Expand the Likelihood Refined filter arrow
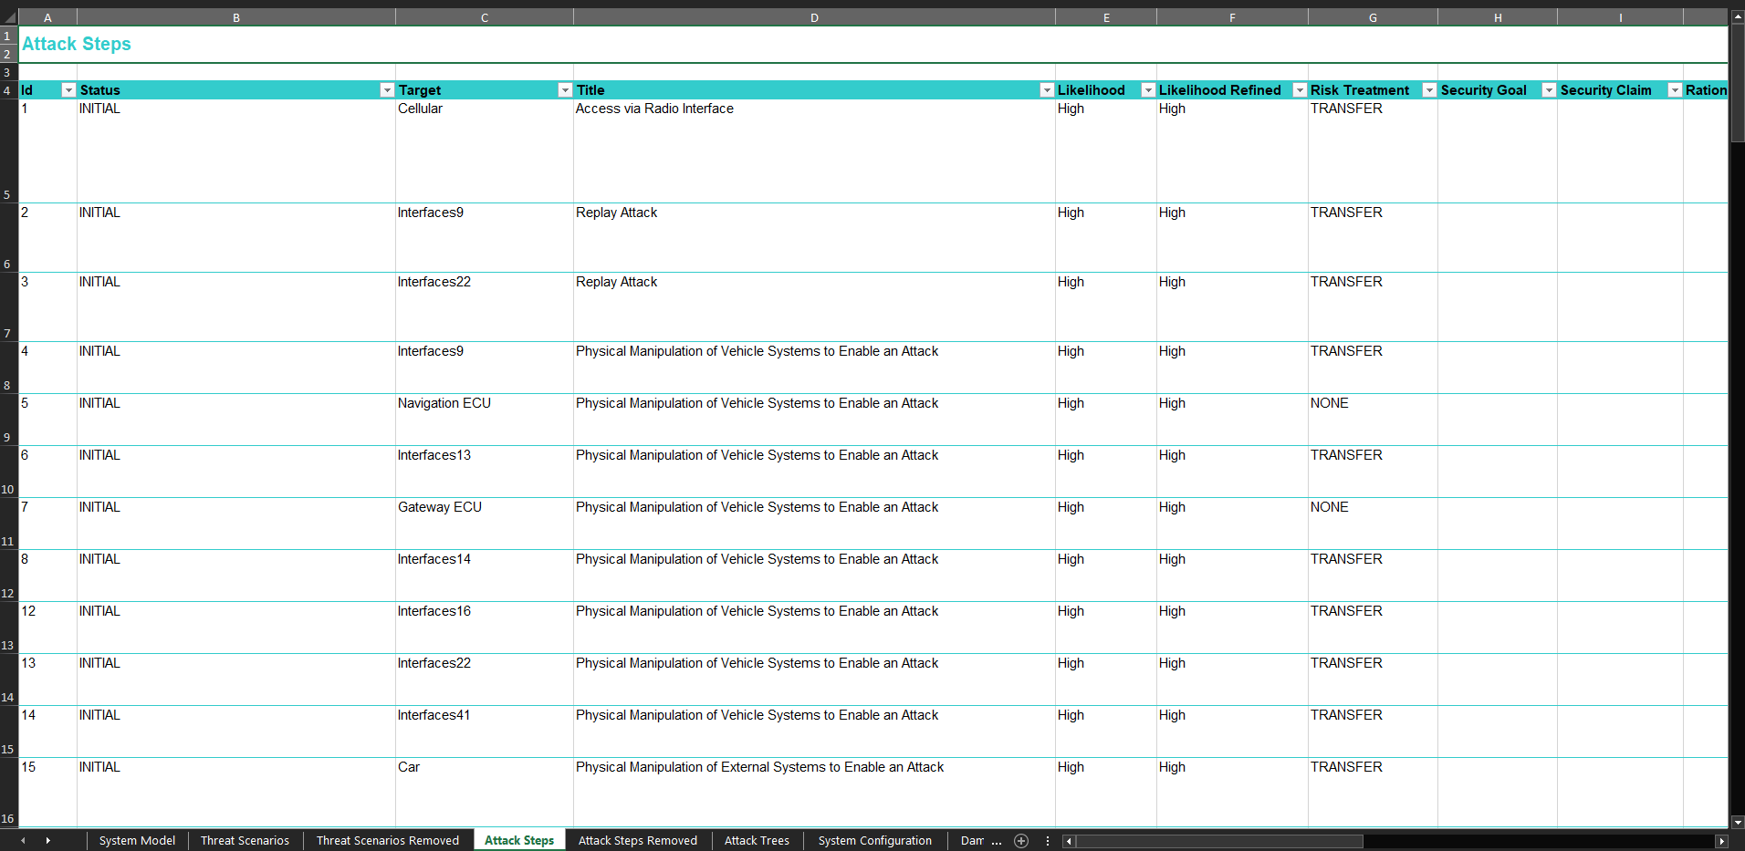 click(1300, 90)
